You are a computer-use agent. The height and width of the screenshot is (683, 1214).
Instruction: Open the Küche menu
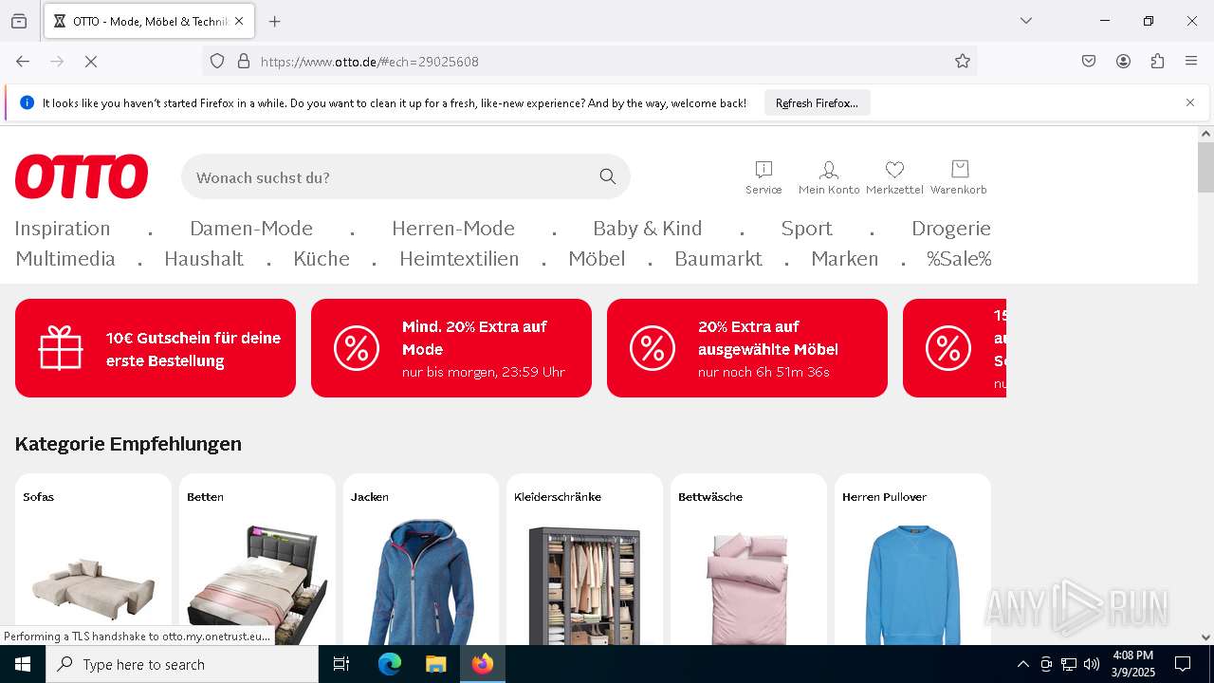pyautogui.click(x=322, y=259)
